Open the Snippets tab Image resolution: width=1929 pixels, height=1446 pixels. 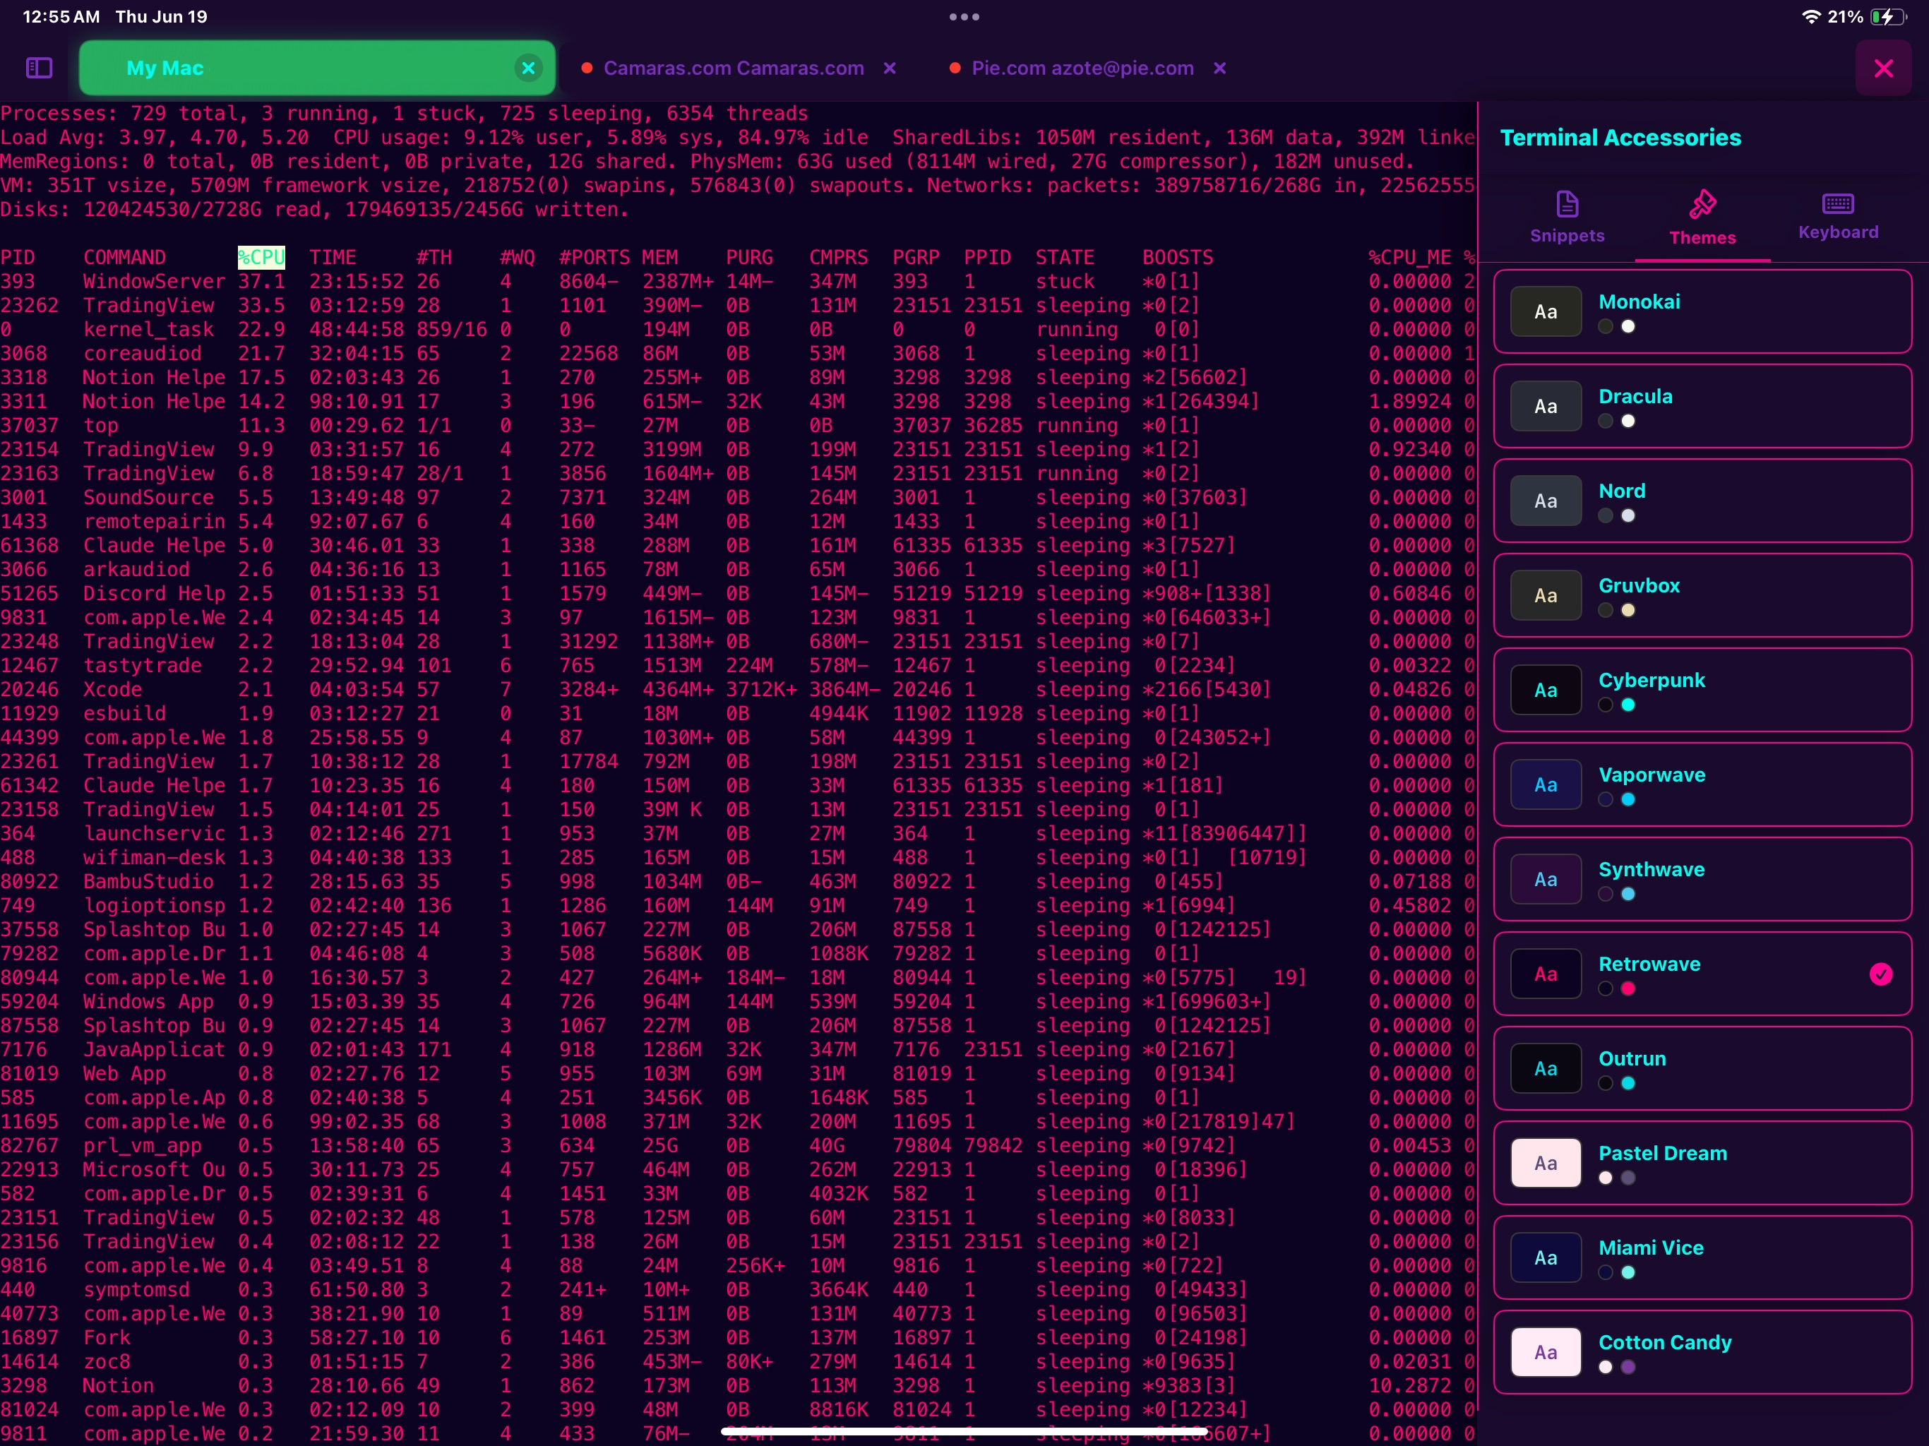point(1567,218)
